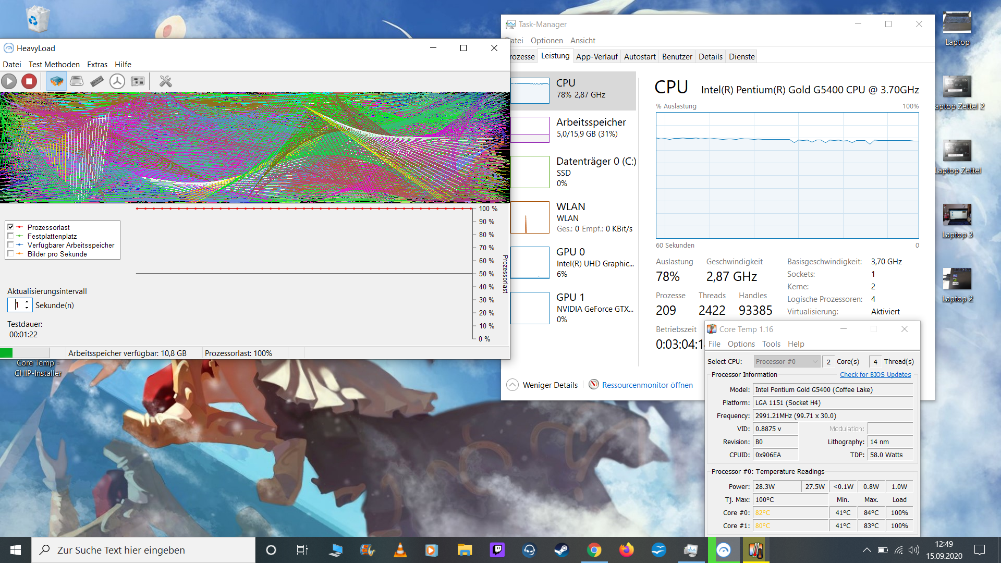Open File Explorer from the taskbar
The width and height of the screenshot is (1001, 563).
point(465,550)
